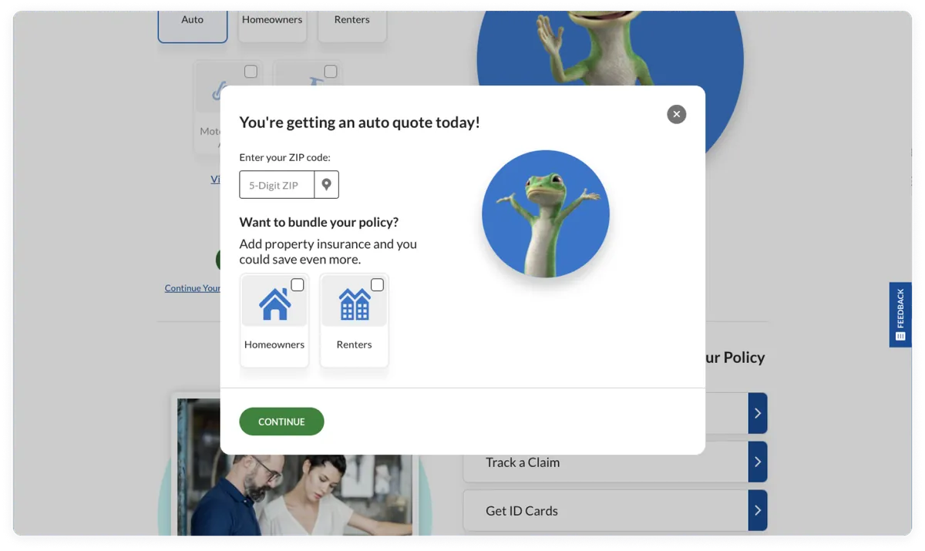This screenshot has height=551, width=925.
Task: Click the gecko mascot image in the dialog
Action: coord(546,213)
